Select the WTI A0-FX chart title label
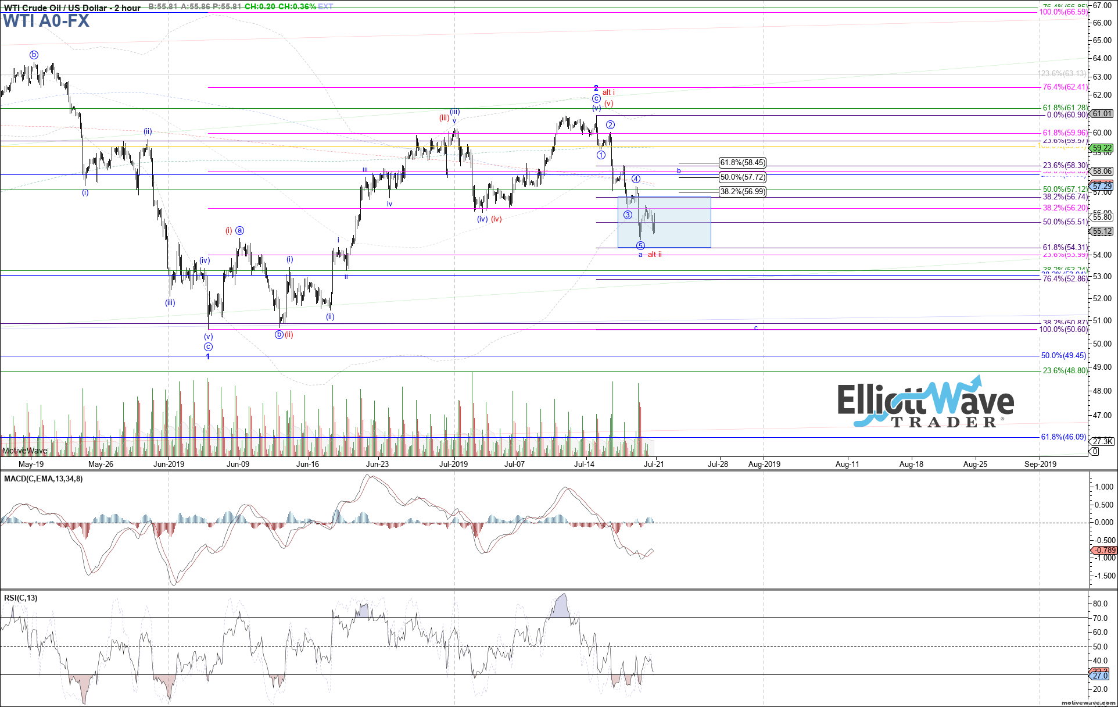The image size is (1118, 707). [45, 22]
